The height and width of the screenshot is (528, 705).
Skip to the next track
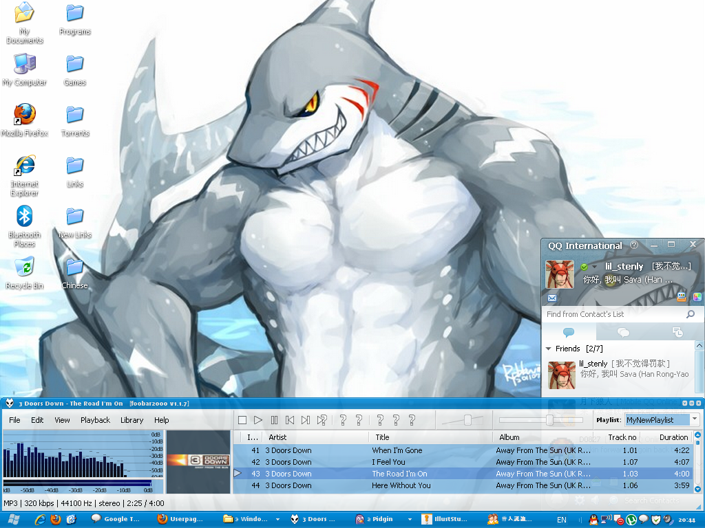[x=306, y=420]
